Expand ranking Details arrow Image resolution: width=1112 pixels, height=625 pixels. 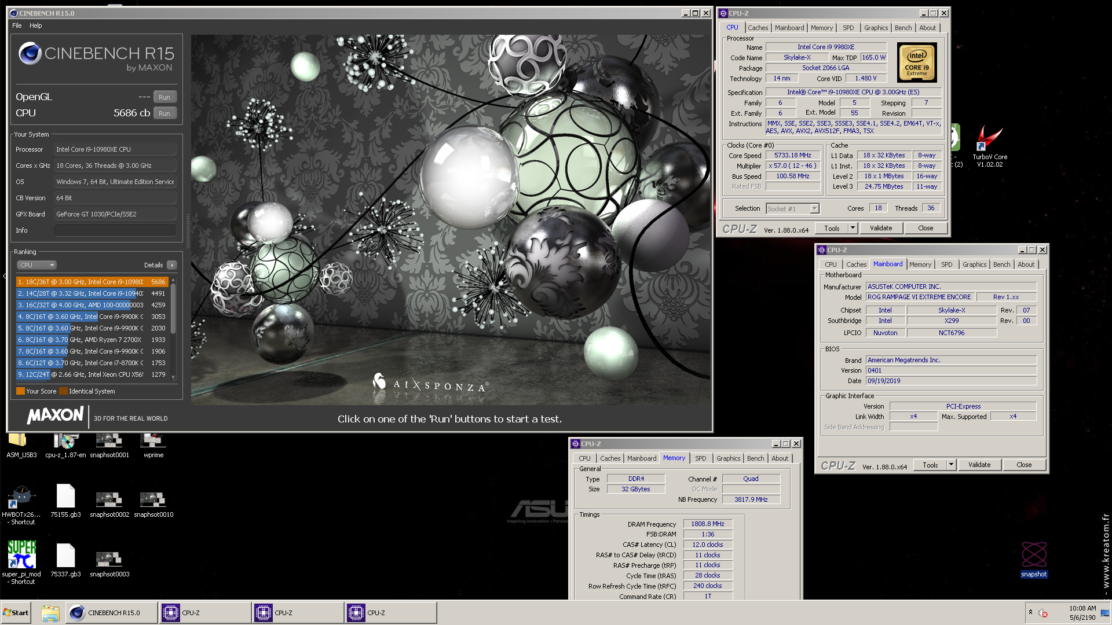[171, 265]
